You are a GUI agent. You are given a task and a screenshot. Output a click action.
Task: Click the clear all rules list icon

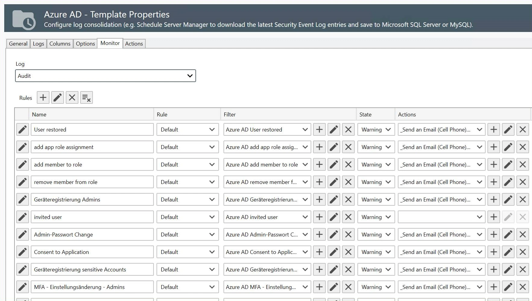(x=87, y=97)
